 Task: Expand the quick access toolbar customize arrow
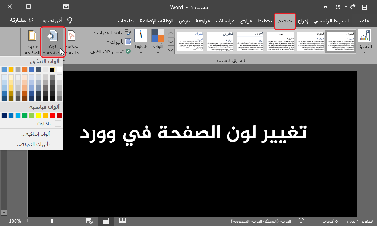point(325,8)
